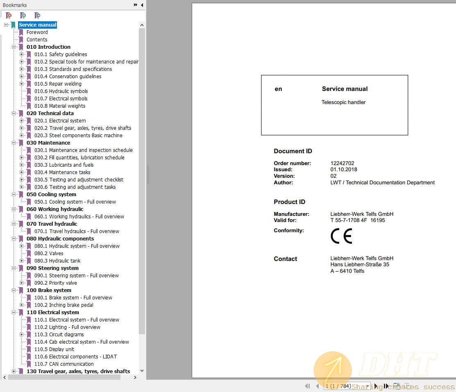Collapse the Service manual root bookmark
Viewport: 456px width, 392px height.
(x=6, y=25)
